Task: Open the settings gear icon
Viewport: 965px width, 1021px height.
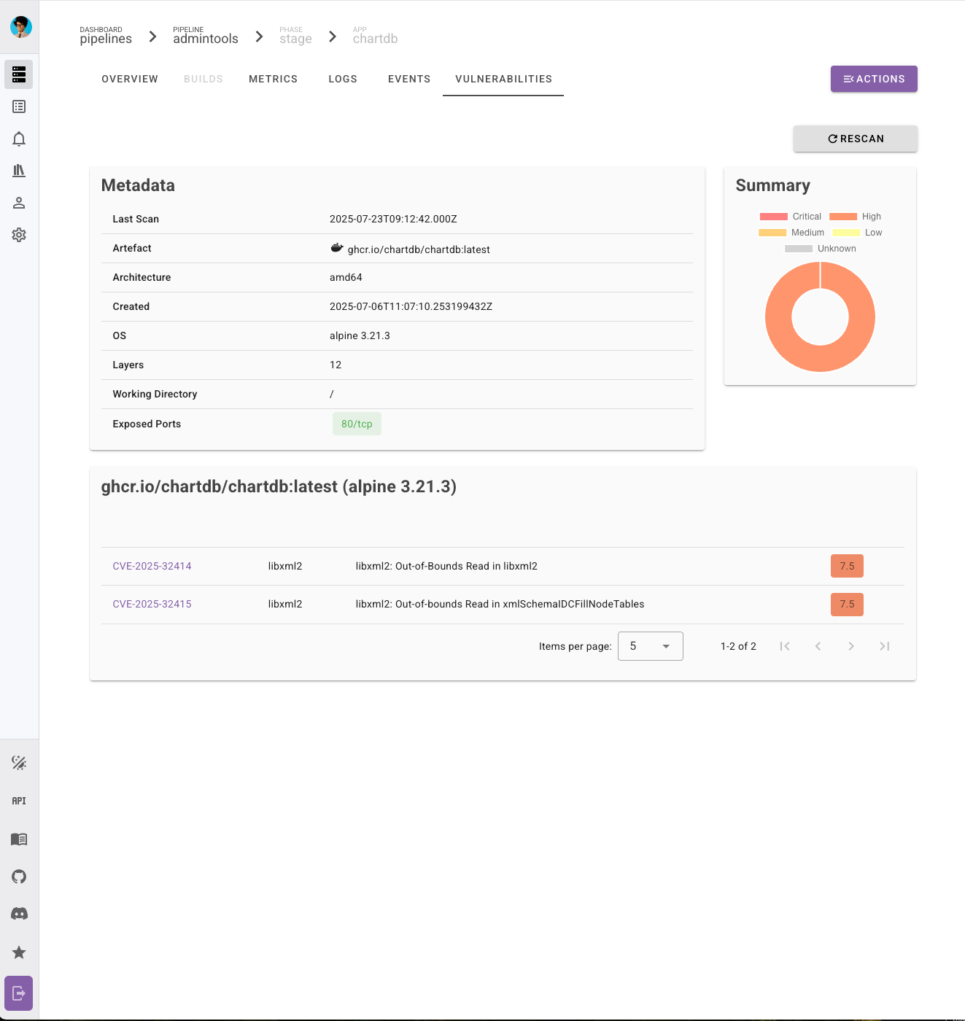Action: pos(19,235)
